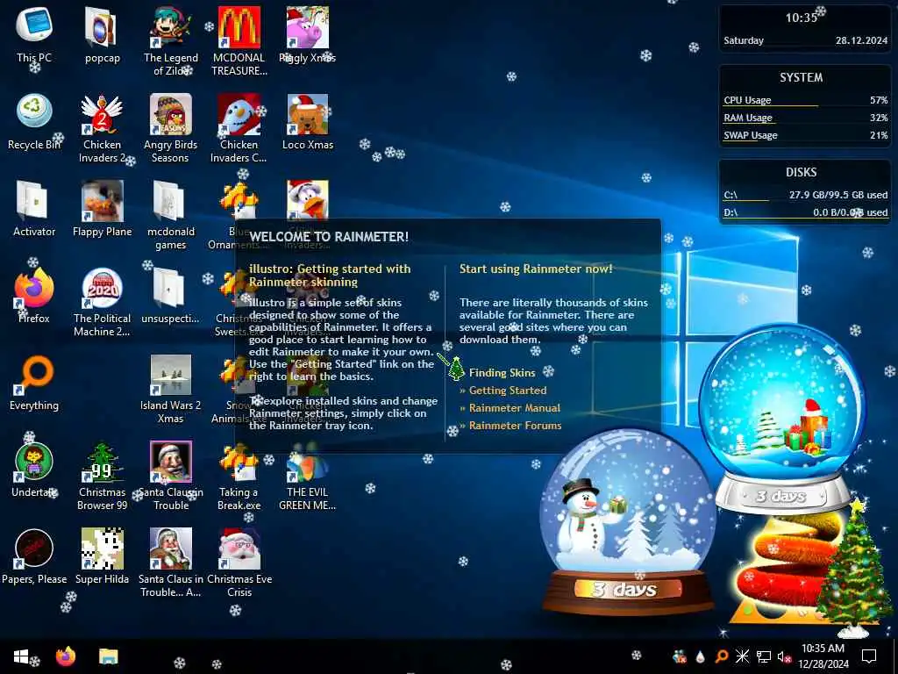Click the Rainmeter droplet tray icon

700,656
